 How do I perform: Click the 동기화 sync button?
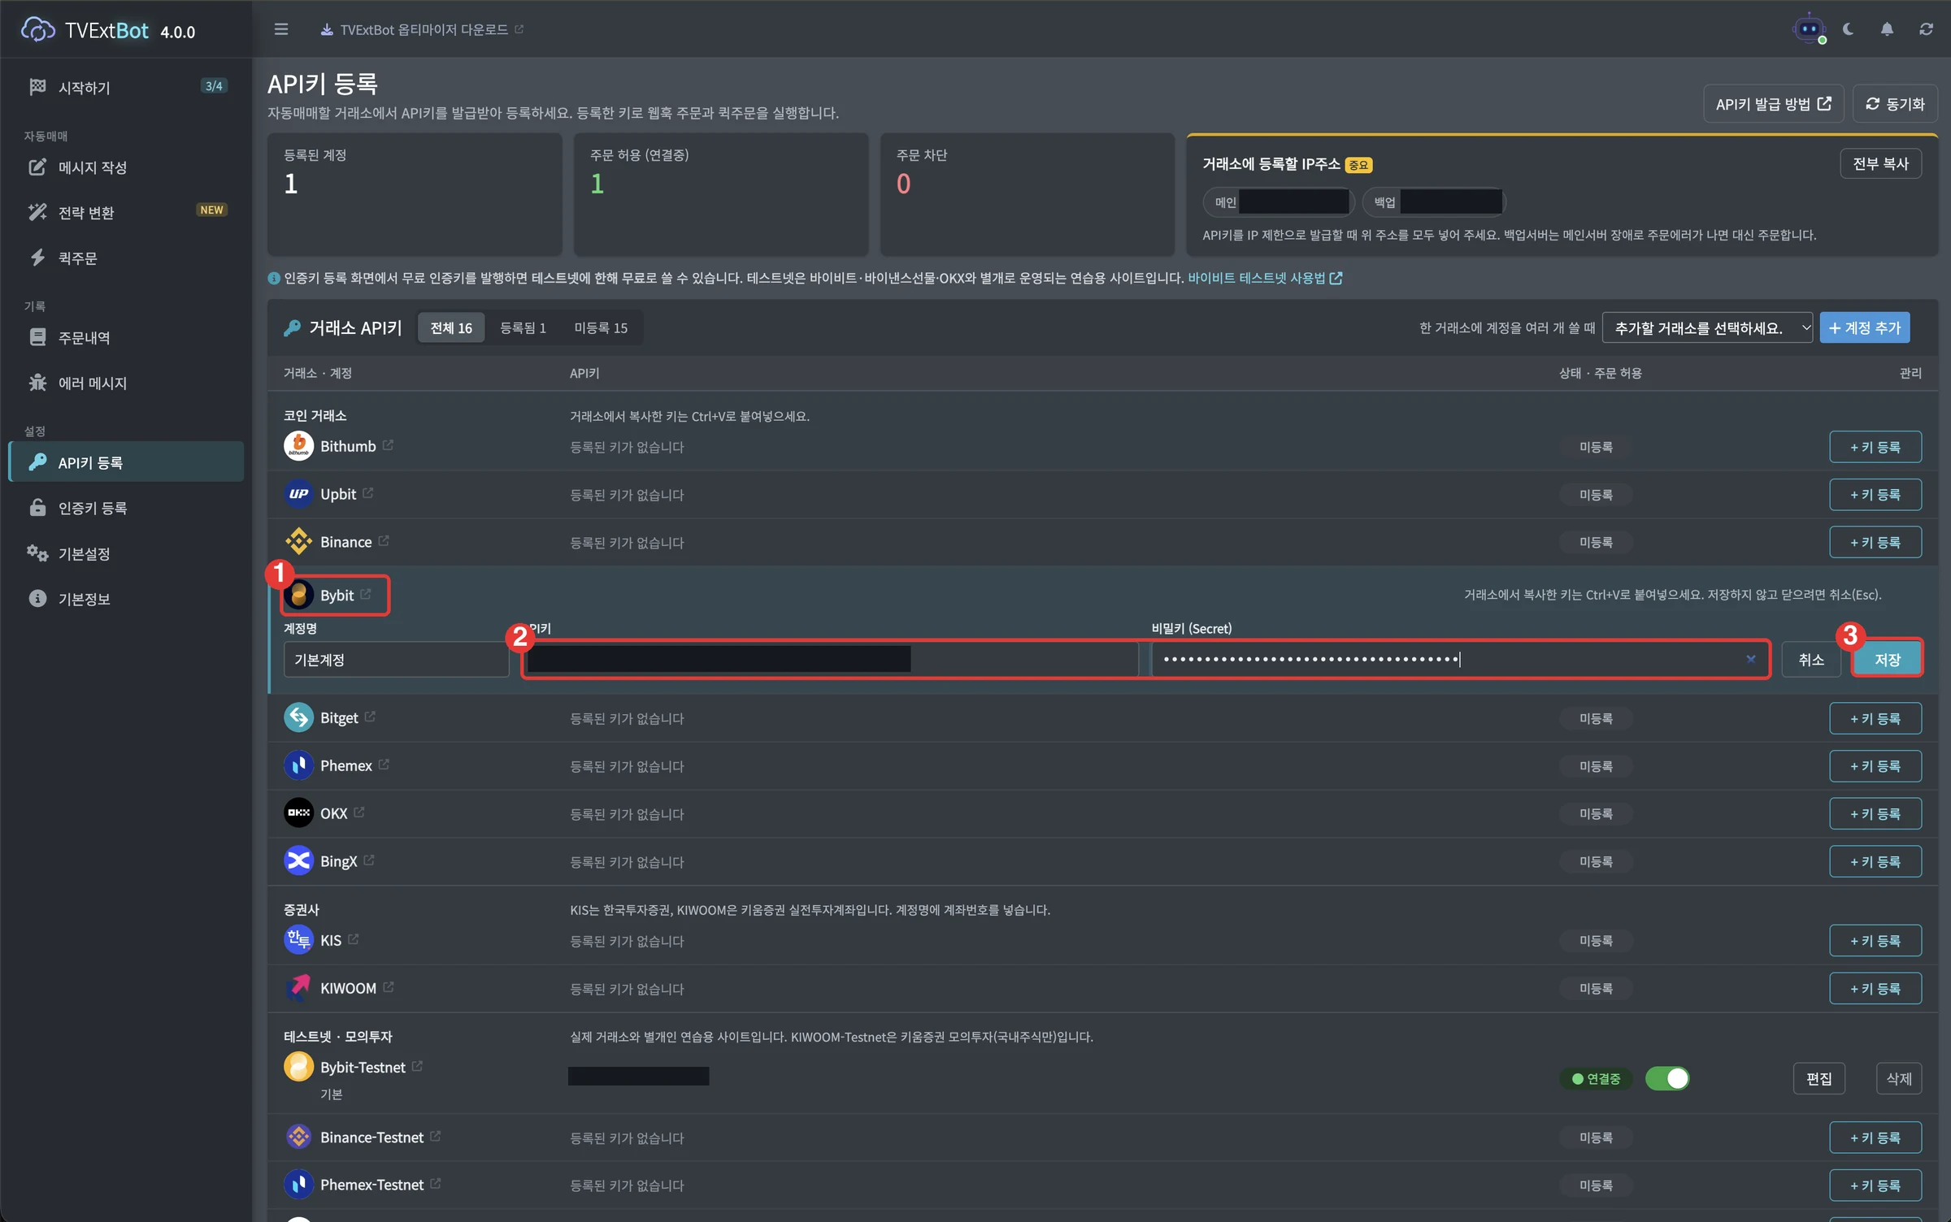coord(1895,104)
